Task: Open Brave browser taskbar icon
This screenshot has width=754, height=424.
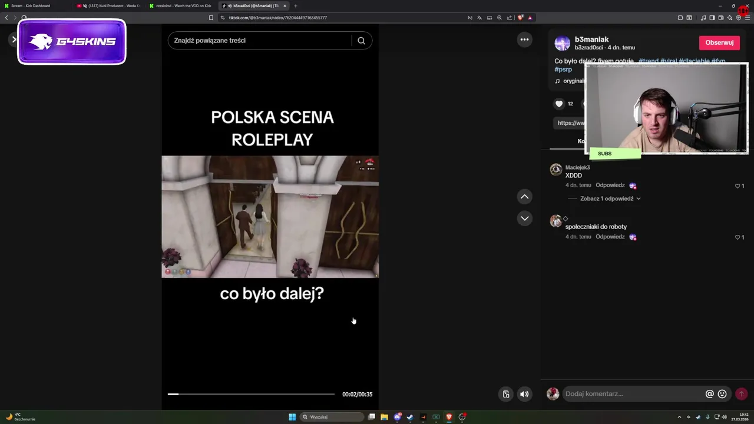Action: tap(449, 417)
